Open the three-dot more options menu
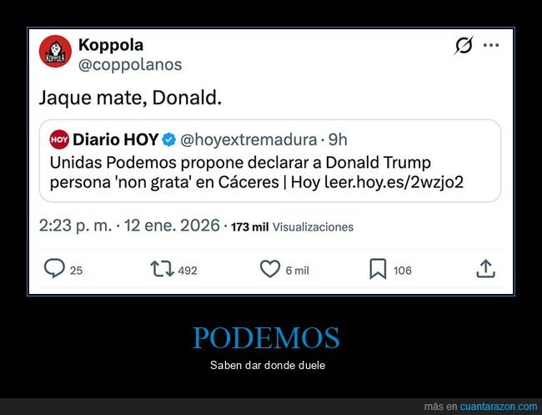Viewport: 542px width, 415px height. click(491, 45)
